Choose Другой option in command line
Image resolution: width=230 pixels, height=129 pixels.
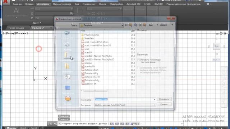click(x=135, y=124)
